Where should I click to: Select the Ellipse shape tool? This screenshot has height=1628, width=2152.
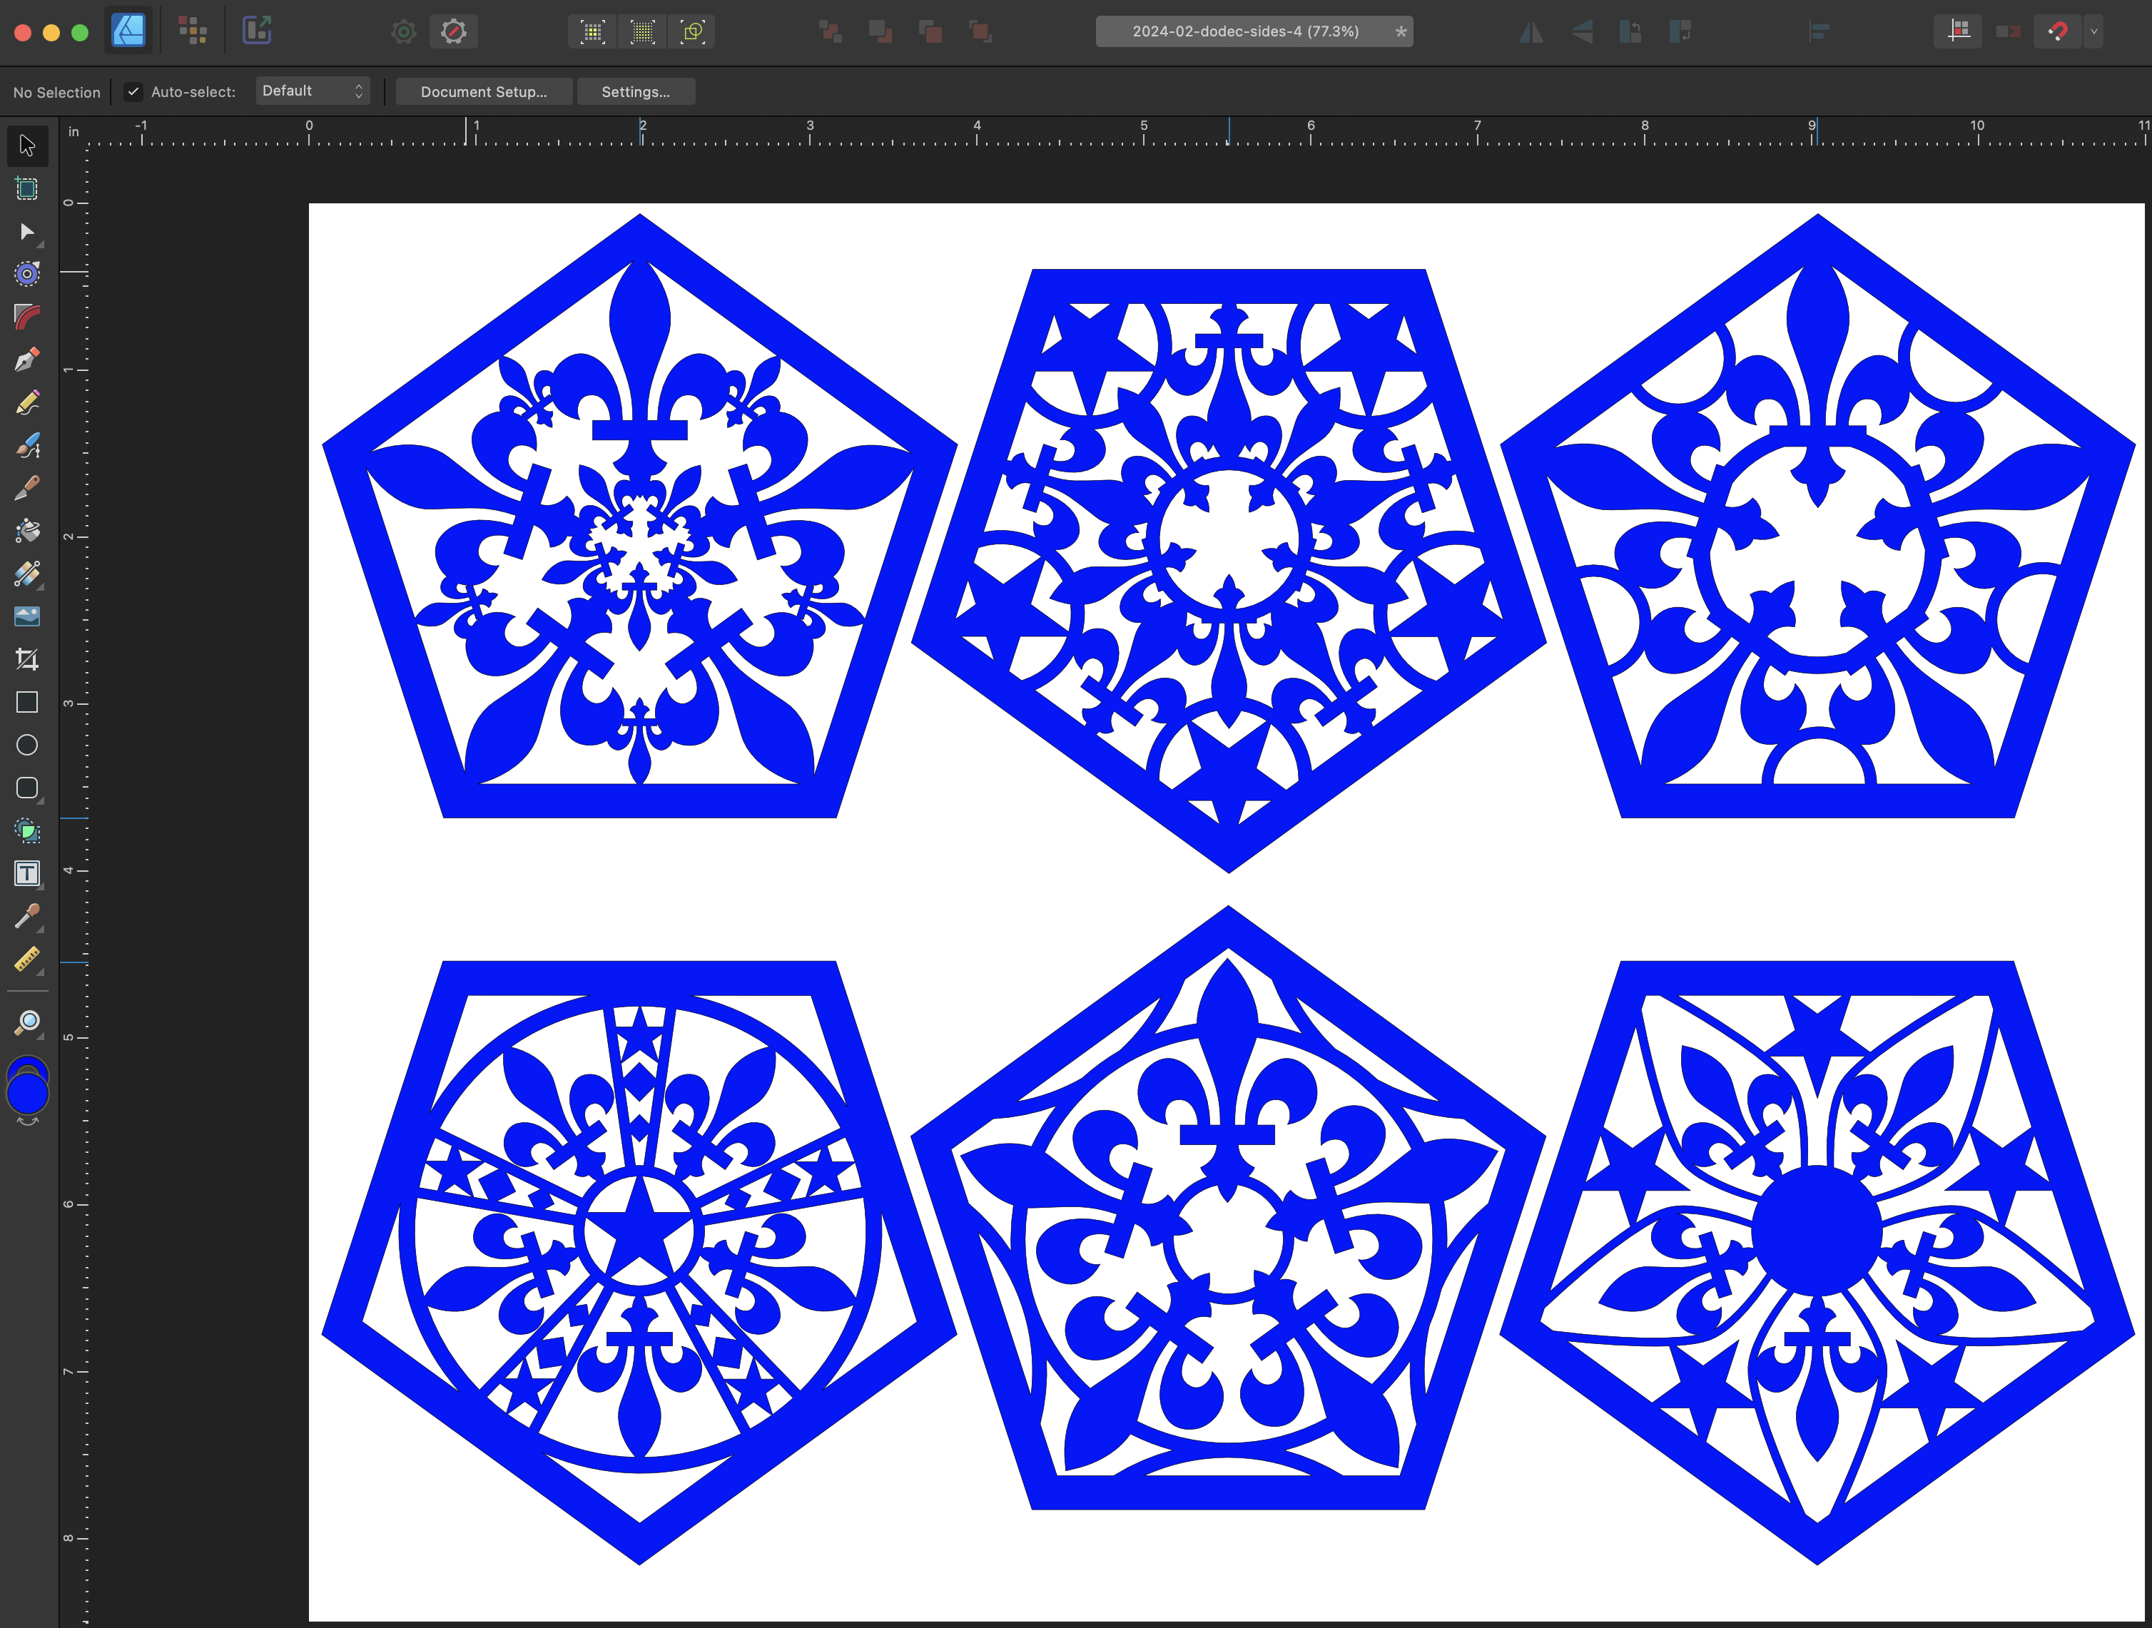click(27, 745)
